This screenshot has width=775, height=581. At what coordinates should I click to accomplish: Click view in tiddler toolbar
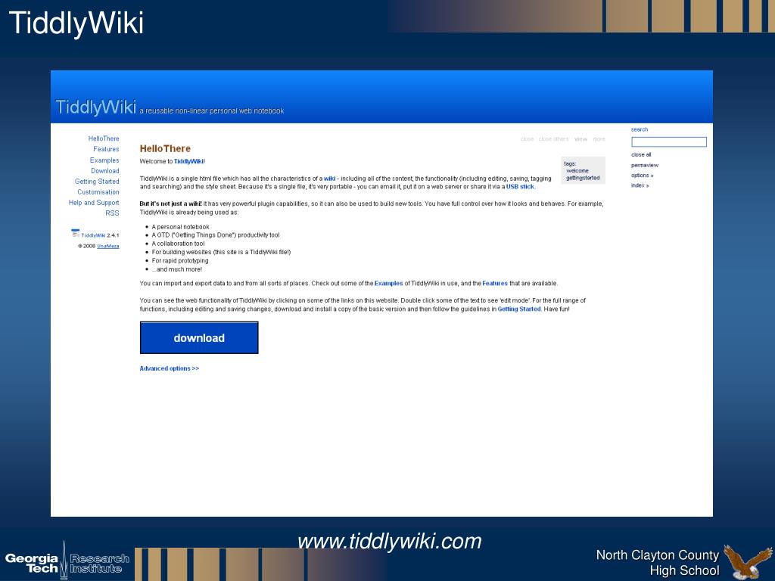tap(580, 139)
